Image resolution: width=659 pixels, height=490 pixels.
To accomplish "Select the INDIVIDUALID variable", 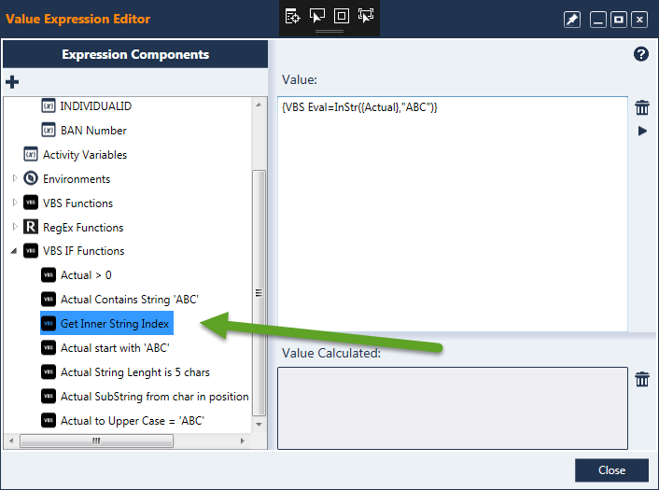I will pyautogui.click(x=95, y=106).
